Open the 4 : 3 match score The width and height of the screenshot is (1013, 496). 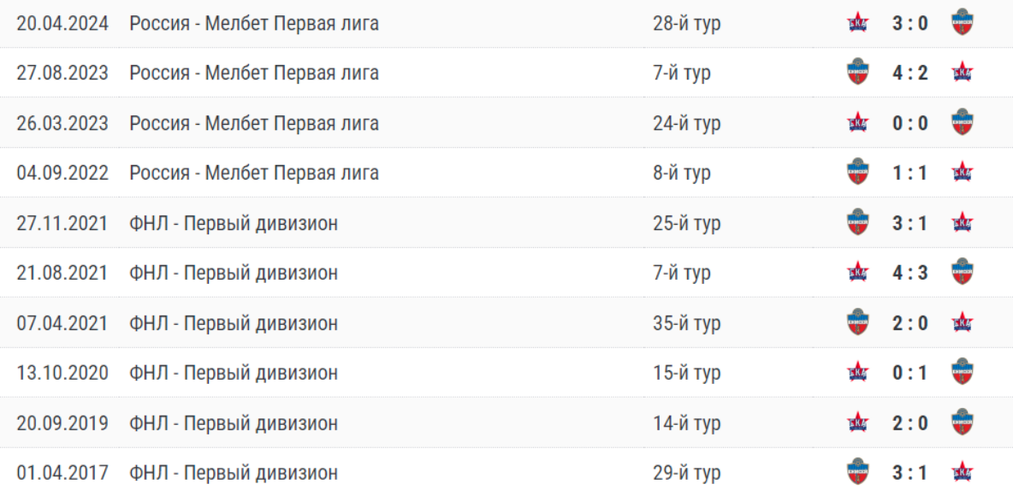910,273
